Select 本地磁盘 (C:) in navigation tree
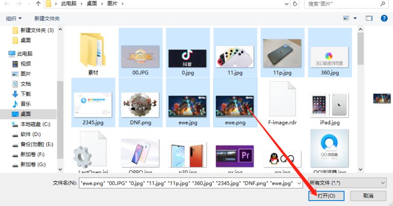Image resolution: width=393 pixels, height=206 pixels. tap(31, 124)
